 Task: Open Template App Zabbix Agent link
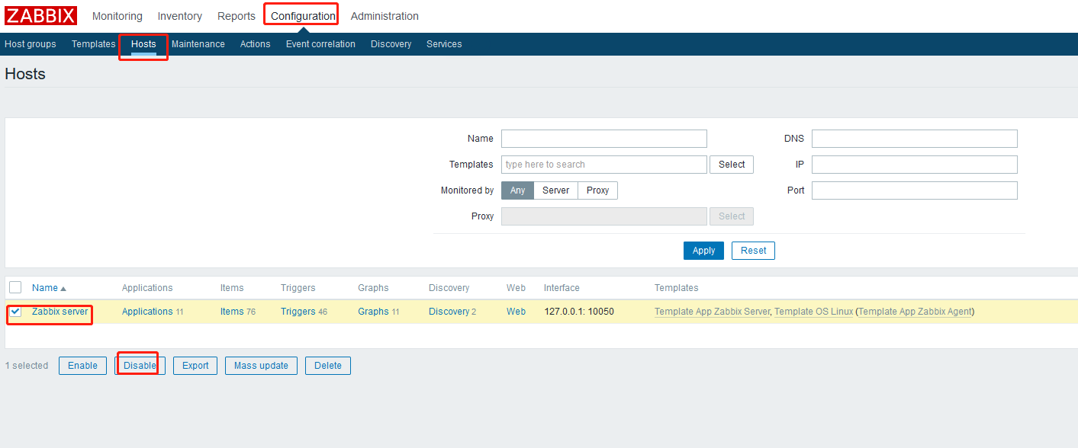click(916, 312)
